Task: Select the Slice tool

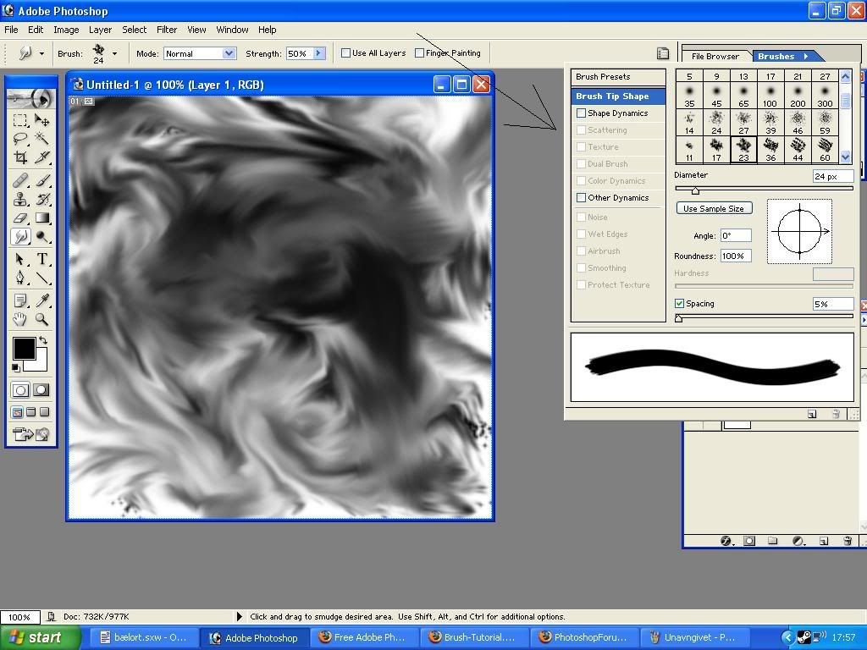Action: click(x=41, y=157)
